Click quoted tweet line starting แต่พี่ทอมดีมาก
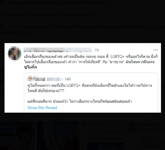 tap(79, 102)
